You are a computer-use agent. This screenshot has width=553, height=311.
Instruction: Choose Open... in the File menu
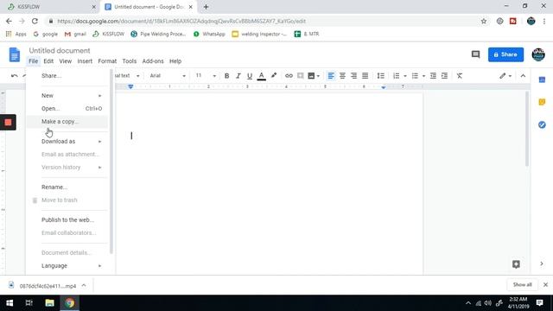point(67,109)
